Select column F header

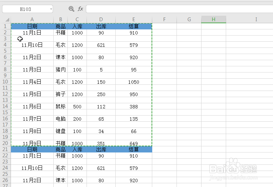click(x=164, y=19)
